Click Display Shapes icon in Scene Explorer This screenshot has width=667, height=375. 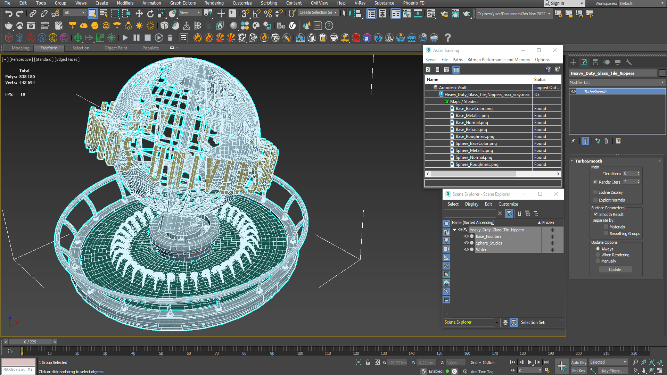click(x=446, y=232)
